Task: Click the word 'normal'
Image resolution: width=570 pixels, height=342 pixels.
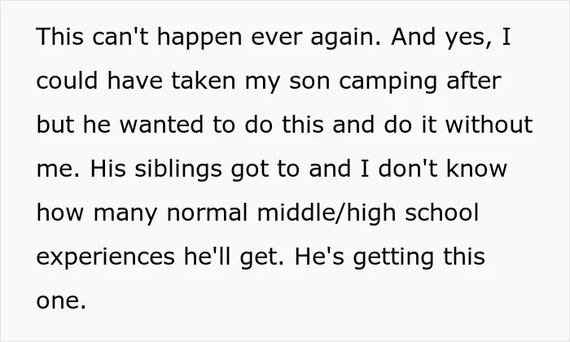Action: 207,213
